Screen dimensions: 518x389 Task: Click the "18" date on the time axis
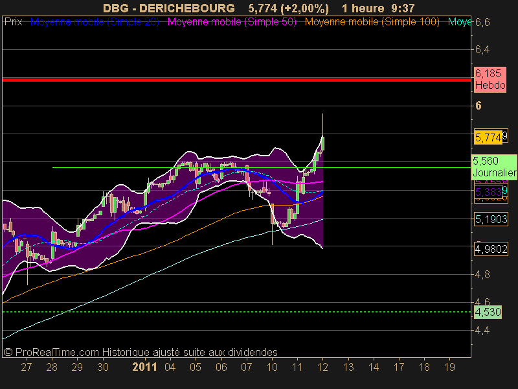click(425, 367)
